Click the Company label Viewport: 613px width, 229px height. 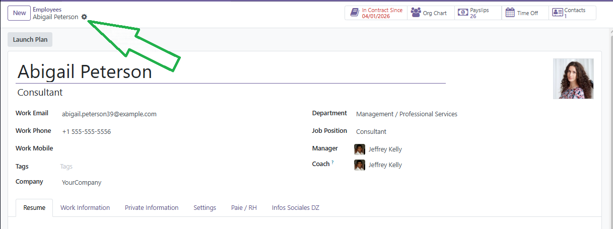(x=29, y=182)
